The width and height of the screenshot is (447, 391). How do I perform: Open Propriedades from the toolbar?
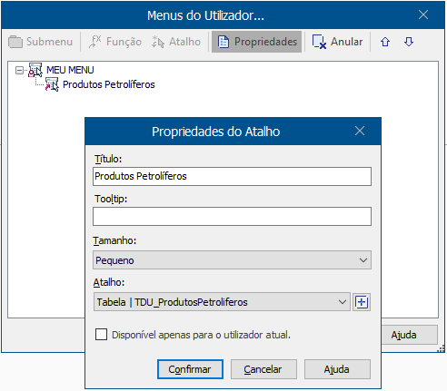pyautogui.click(x=256, y=42)
